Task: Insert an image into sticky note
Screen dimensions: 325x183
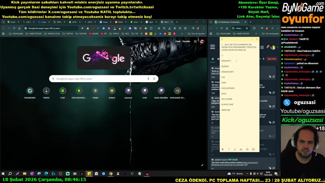Action: coord(253,149)
